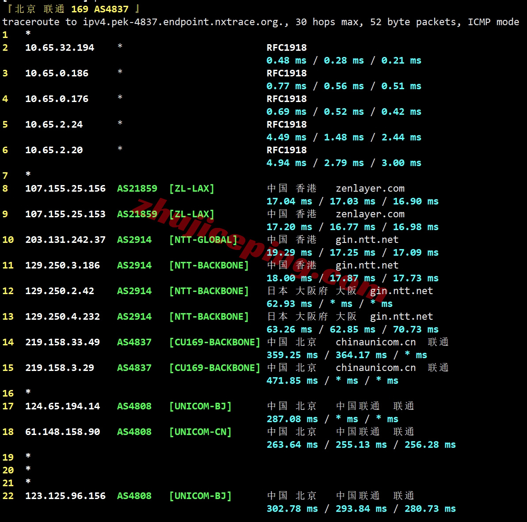This screenshot has width=527, height=522.
Task: Click gin.ntt.net on hop 13 row
Action: [x=401, y=317]
